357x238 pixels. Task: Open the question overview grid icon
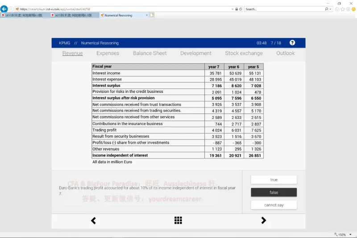click(x=178, y=220)
